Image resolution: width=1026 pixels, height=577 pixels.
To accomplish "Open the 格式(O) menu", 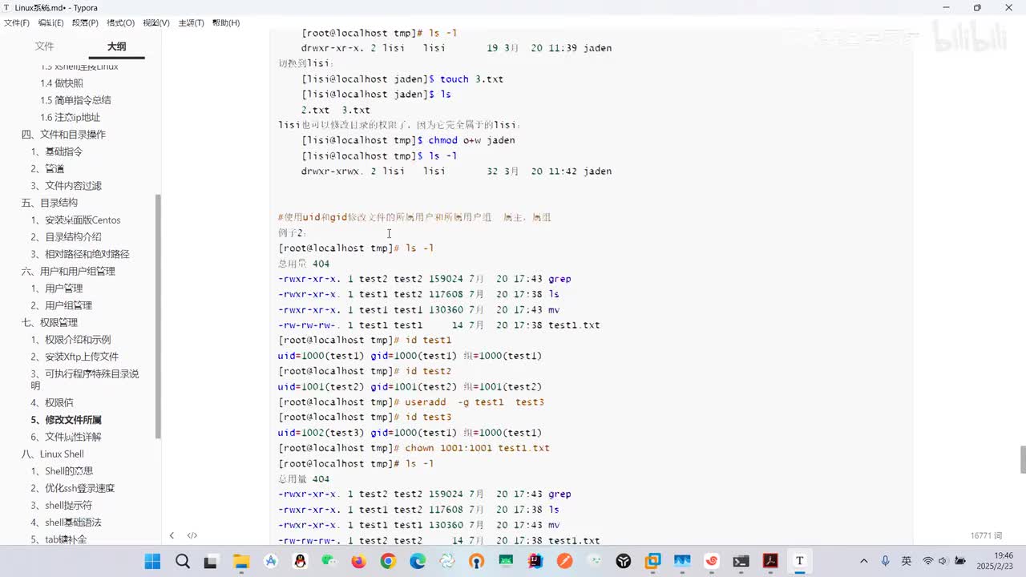I will pos(120,23).
